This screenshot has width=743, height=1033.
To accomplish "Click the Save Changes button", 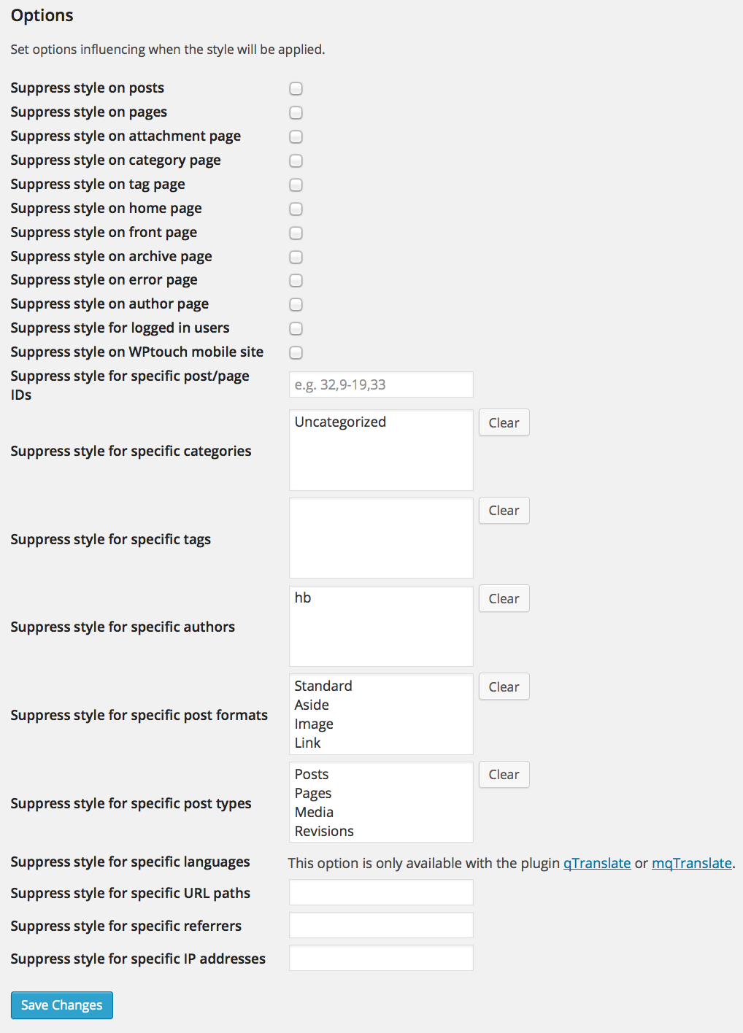I will 62,1005.
